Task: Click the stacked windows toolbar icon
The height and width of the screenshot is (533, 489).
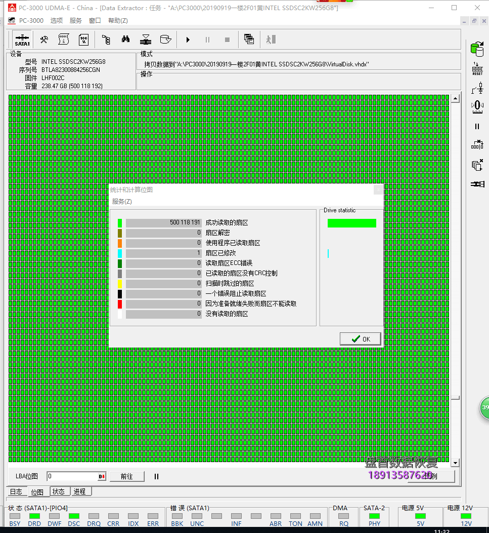Action: pyautogui.click(x=248, y=40)
